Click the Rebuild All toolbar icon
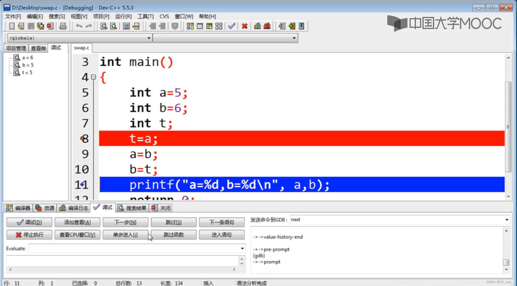This screenshot has height=286, width=517. (x=219, y=26)
